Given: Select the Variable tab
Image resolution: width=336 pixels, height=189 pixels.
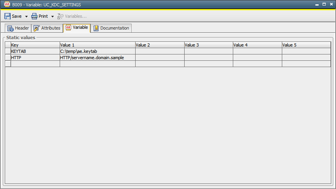Looking at the screenshot, I should pos(77,28).
